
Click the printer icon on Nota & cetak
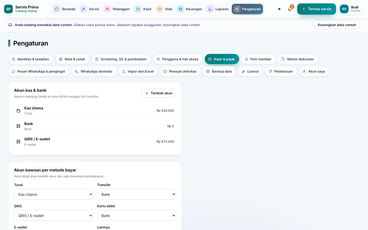pos(61,59)
